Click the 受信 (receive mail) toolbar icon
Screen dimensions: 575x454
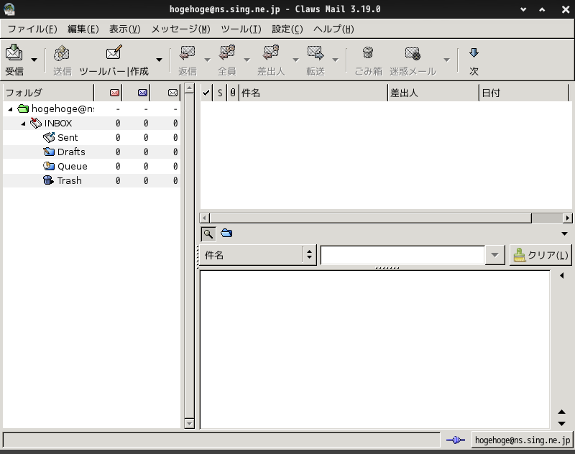pyautogui.click(x=14, y=53)
